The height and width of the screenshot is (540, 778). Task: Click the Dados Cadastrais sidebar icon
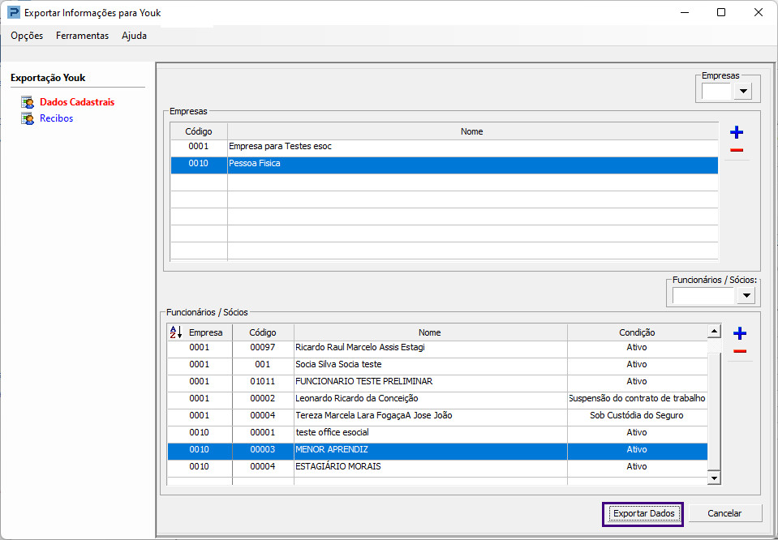(28, 102)
